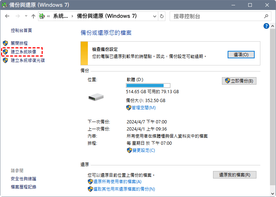Click the refresh button beside address bar
The width and height of the screenshot is (276, 197).
[162, 16]
